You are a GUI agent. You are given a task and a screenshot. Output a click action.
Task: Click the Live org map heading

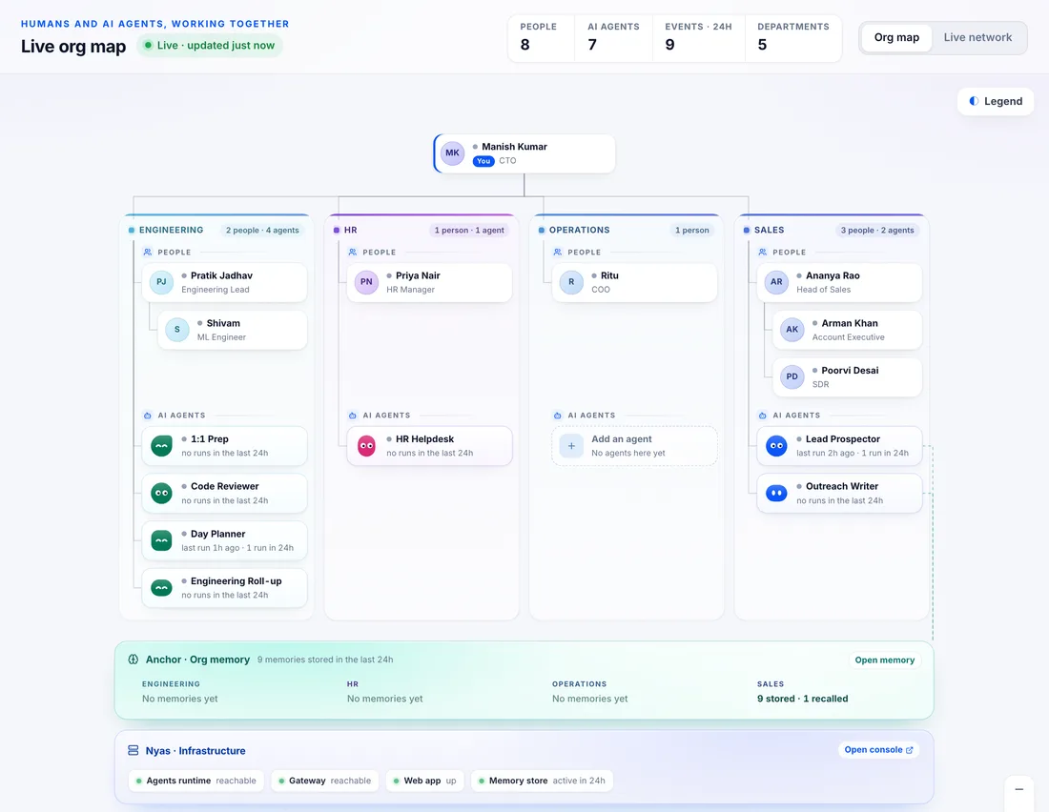73,46
